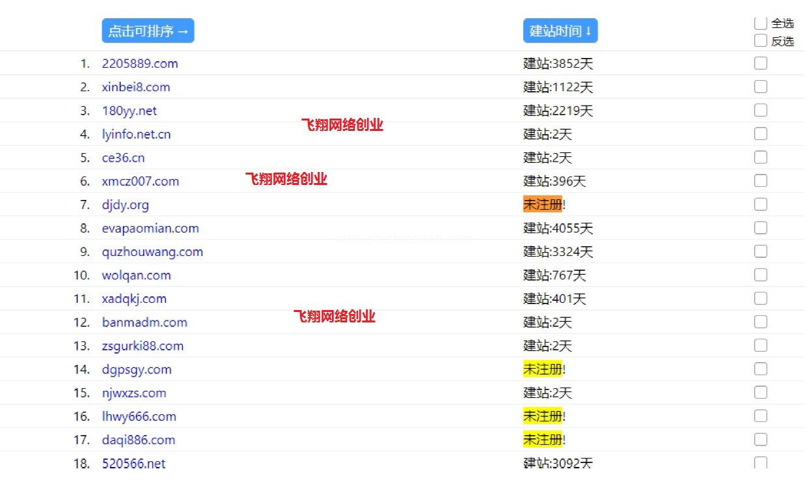Open quzhouwang.com in the list
Image resolution: width=811 pixels, height=482 pixels.
coord(152,251)
